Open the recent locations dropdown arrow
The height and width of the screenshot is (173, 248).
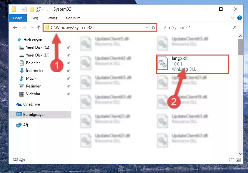coord(32,27)
